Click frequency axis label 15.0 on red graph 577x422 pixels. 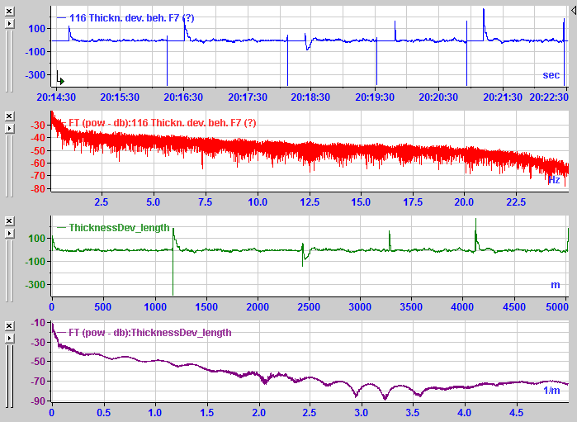361,202
